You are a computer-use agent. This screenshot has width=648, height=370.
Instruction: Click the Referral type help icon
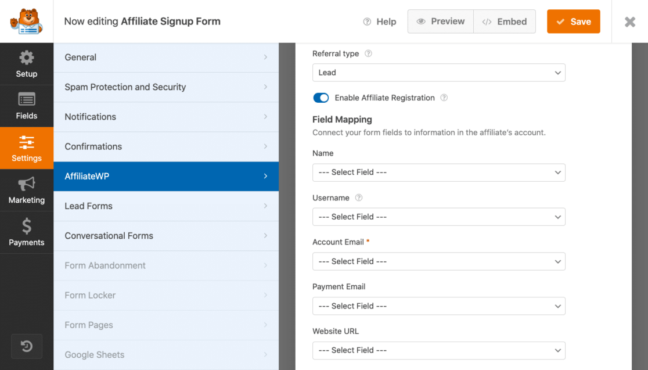click(368, 53)
